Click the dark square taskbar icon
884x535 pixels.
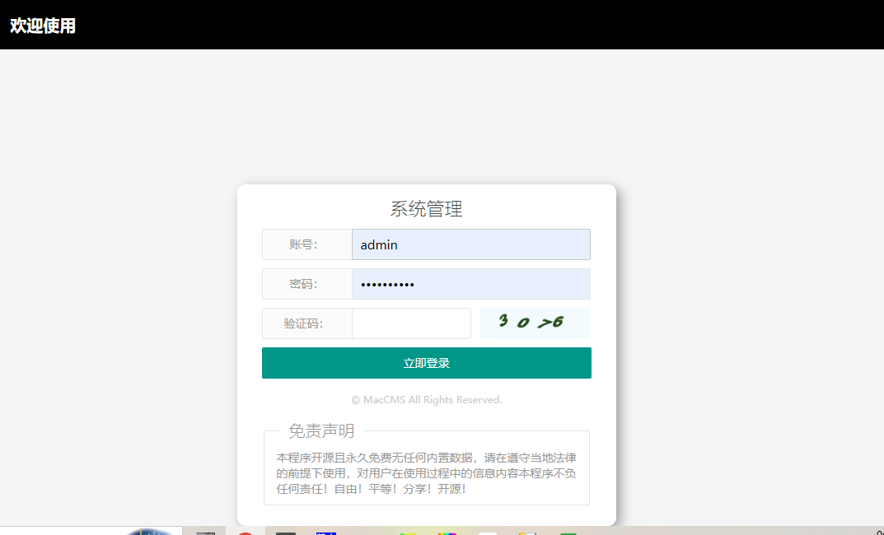[x=285, y=532]
